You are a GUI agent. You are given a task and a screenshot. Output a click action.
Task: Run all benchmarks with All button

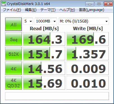[x=13, y=24]
